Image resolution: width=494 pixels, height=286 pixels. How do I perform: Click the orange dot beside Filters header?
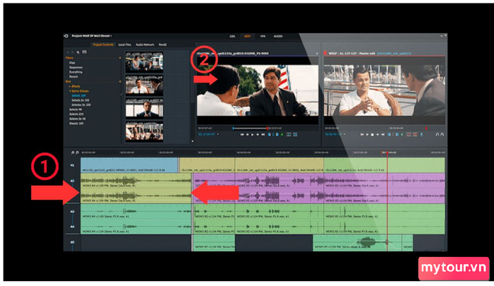click(120, 58)
